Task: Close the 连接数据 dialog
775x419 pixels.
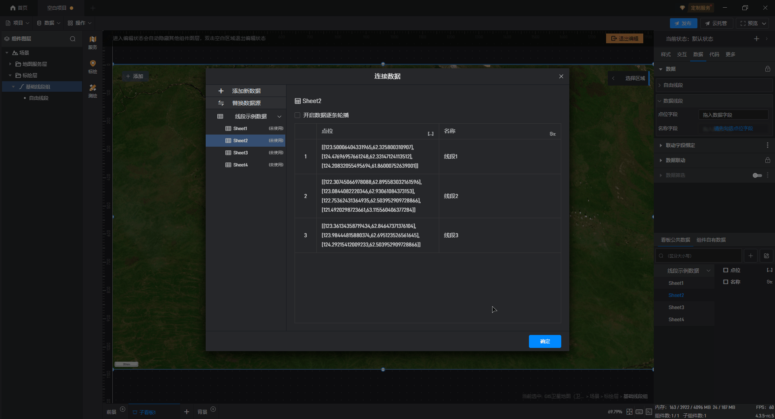Action: tap(561, 76)
